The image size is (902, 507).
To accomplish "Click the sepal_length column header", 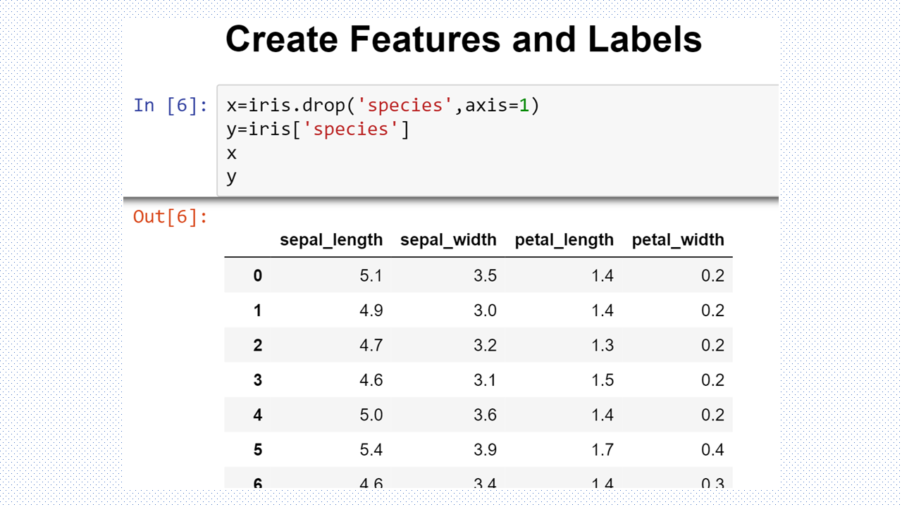I will 330,240.
